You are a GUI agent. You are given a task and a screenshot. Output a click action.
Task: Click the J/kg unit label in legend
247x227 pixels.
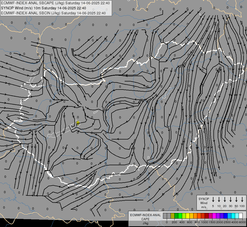point(145,223)
